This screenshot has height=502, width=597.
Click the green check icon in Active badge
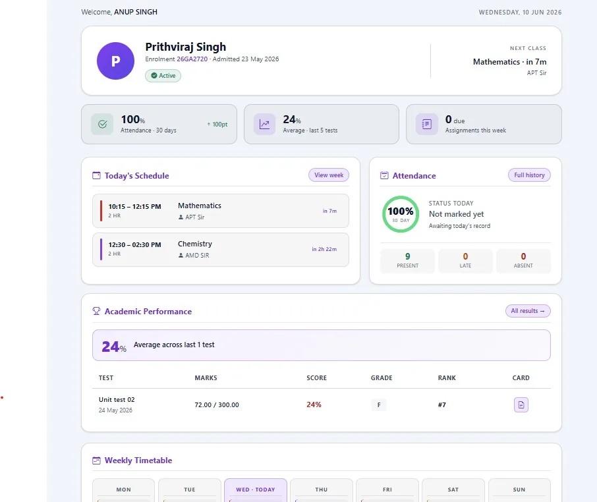click(154, 76)
